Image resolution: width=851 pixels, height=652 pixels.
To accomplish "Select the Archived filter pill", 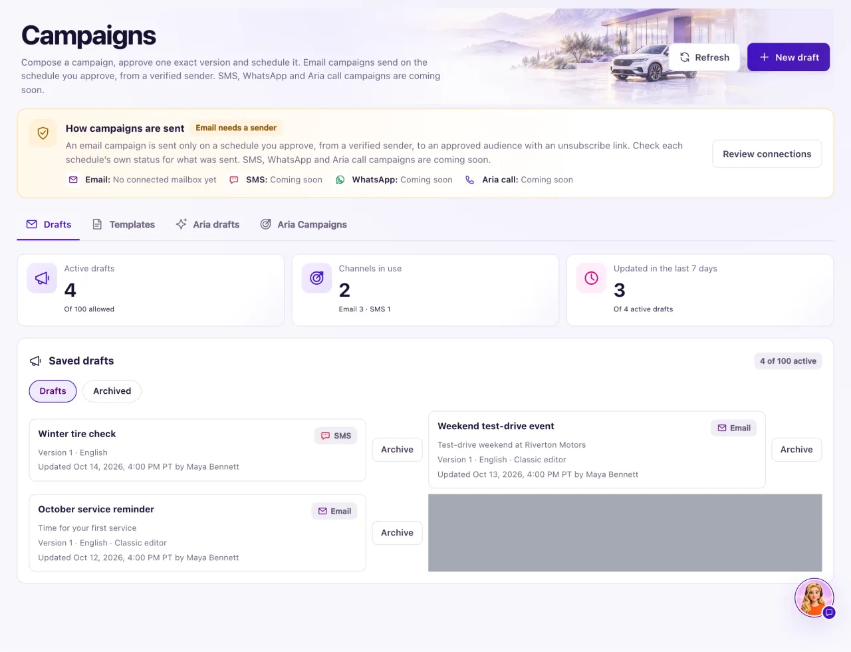I will click(112, 391).
